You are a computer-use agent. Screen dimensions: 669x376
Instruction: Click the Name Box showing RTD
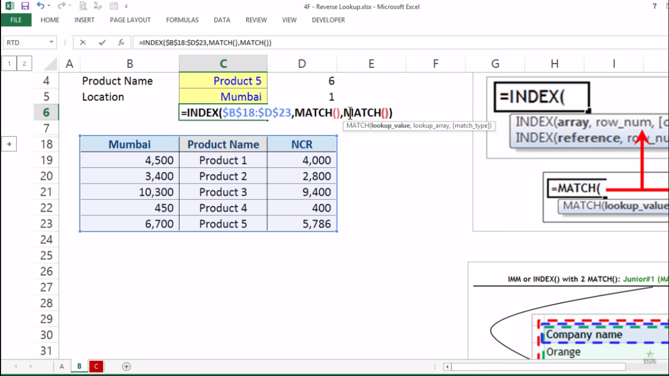click(x=25, y=43)
